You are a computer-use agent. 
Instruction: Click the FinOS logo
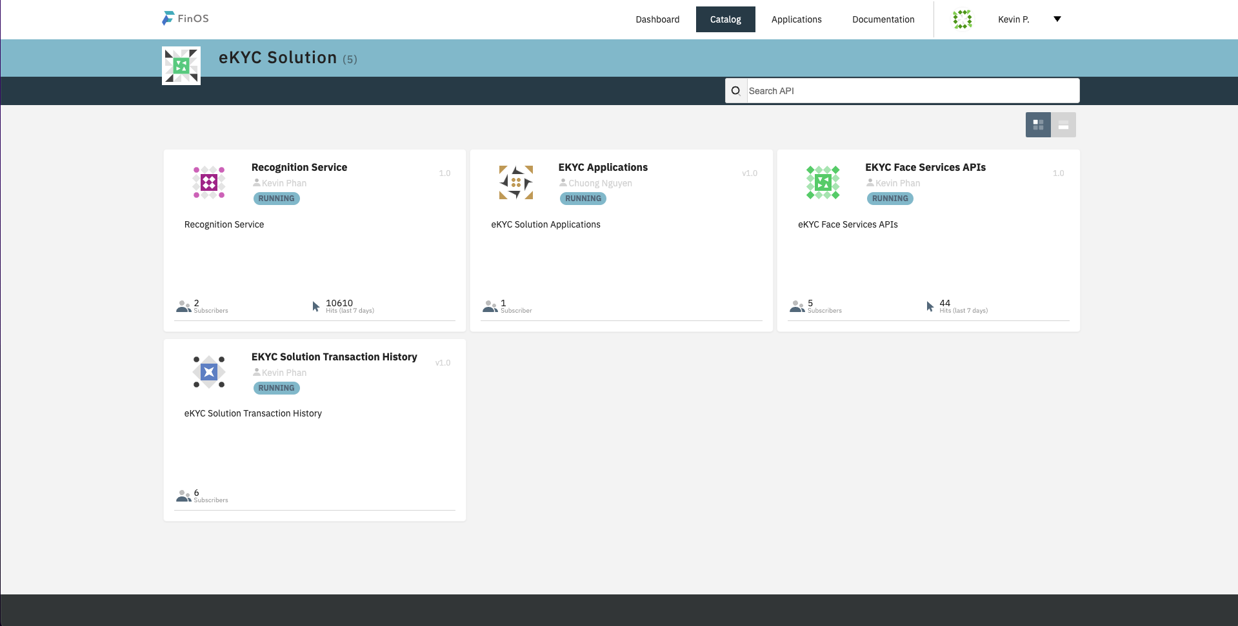185,19
